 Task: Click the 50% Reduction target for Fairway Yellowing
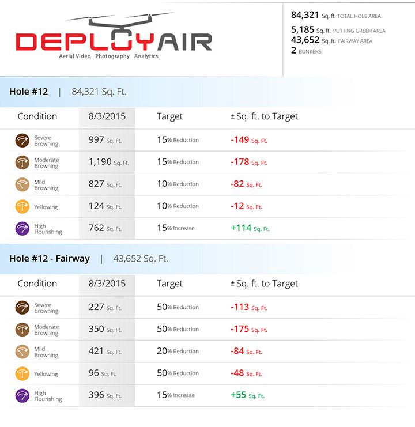point(178,373)
